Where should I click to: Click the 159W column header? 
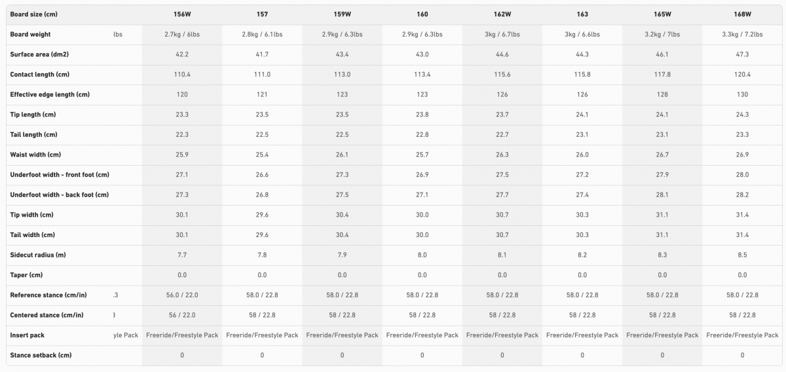click(342, 14)
